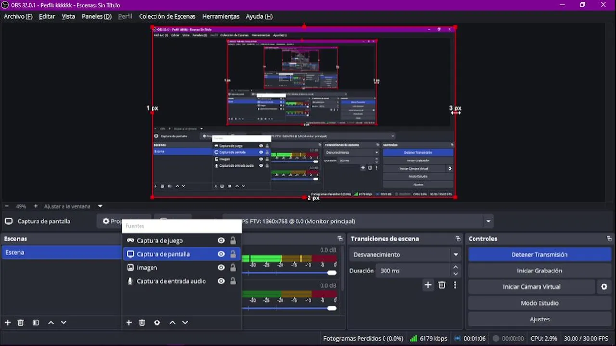The image size is (616, 346).
Task: Click the 6179 kbps bitrate readout
Action: click(433, 338)
